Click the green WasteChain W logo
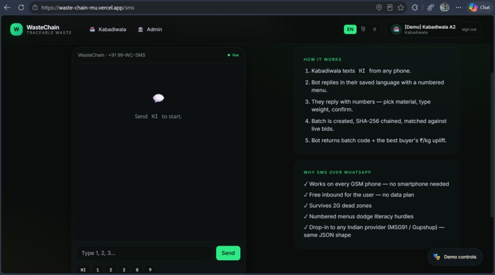The image size is (495, 275). [17, 29]
